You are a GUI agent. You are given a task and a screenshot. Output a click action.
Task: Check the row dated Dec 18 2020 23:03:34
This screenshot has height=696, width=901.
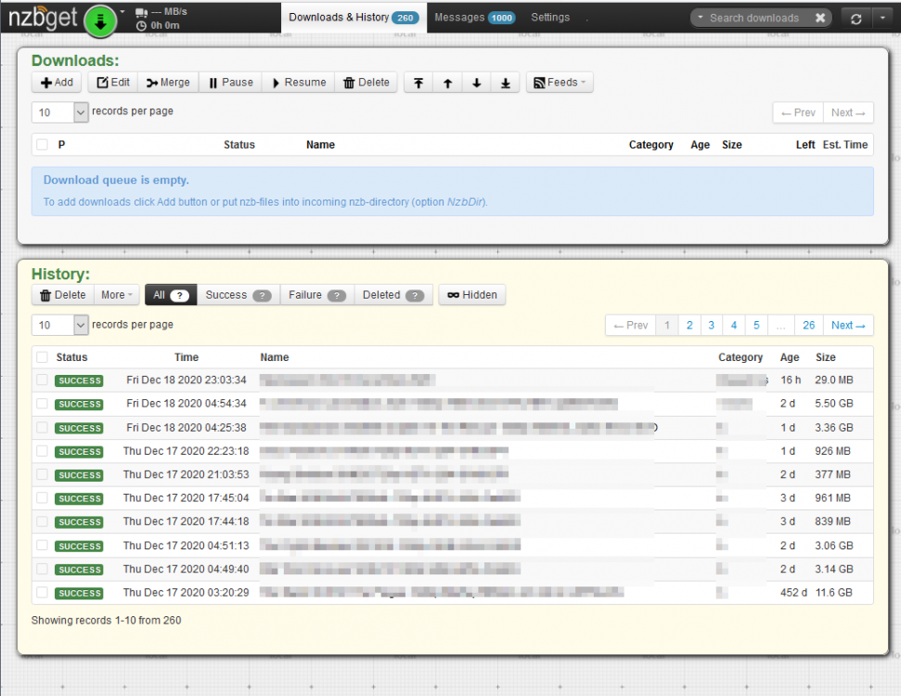click(42, 380)
